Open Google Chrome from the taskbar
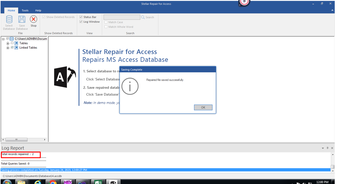 tap(53, 182)
